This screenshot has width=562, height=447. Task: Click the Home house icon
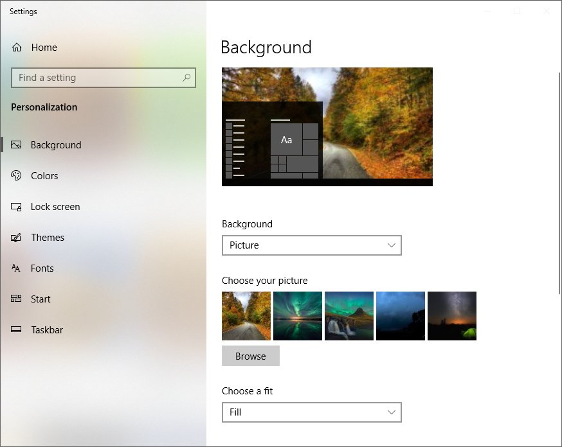tap(17, 48)
